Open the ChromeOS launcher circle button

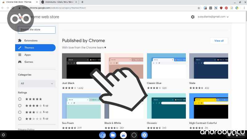pos(3,135)
